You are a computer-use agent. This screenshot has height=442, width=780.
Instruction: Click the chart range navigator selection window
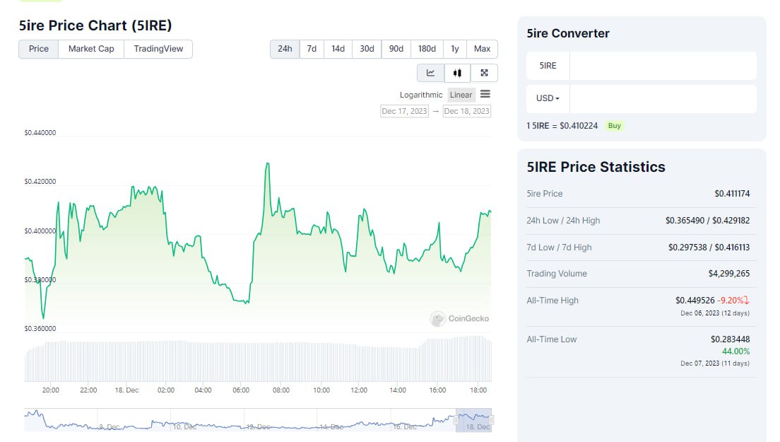pos(473,419)
